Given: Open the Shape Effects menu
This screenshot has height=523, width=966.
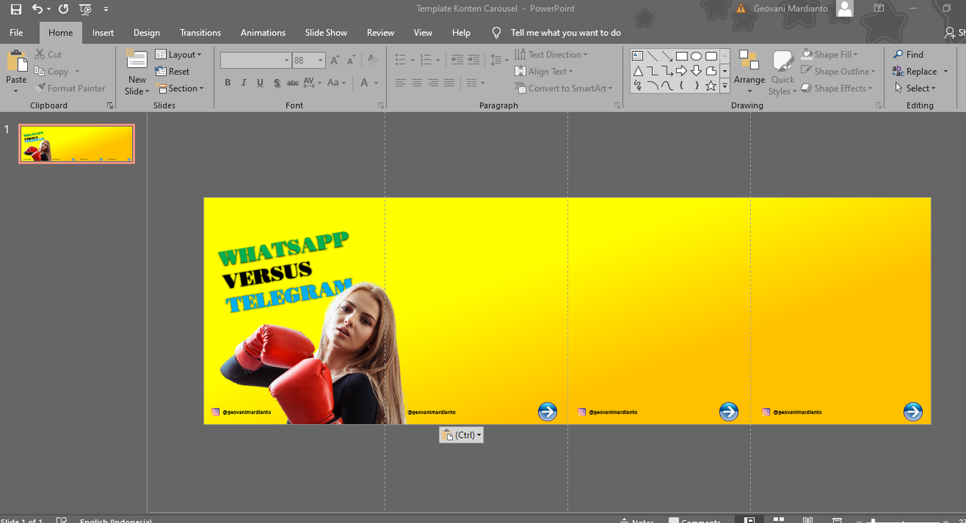Looking at the screenshot, I should coord(838,88).
